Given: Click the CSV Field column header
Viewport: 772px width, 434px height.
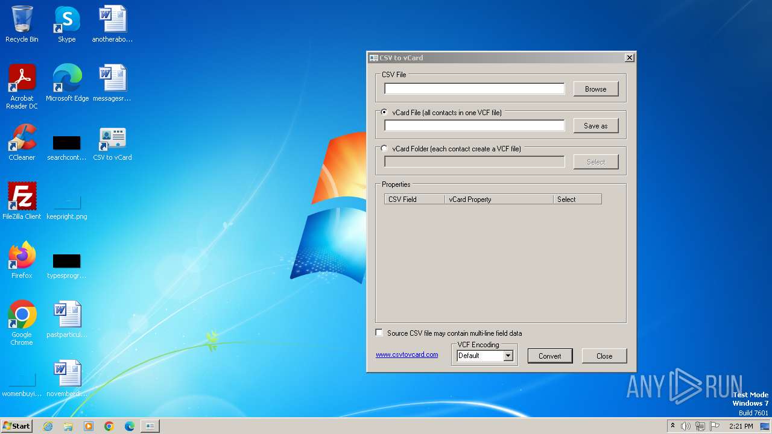Looking at the screenshot, I should [414, 199].
